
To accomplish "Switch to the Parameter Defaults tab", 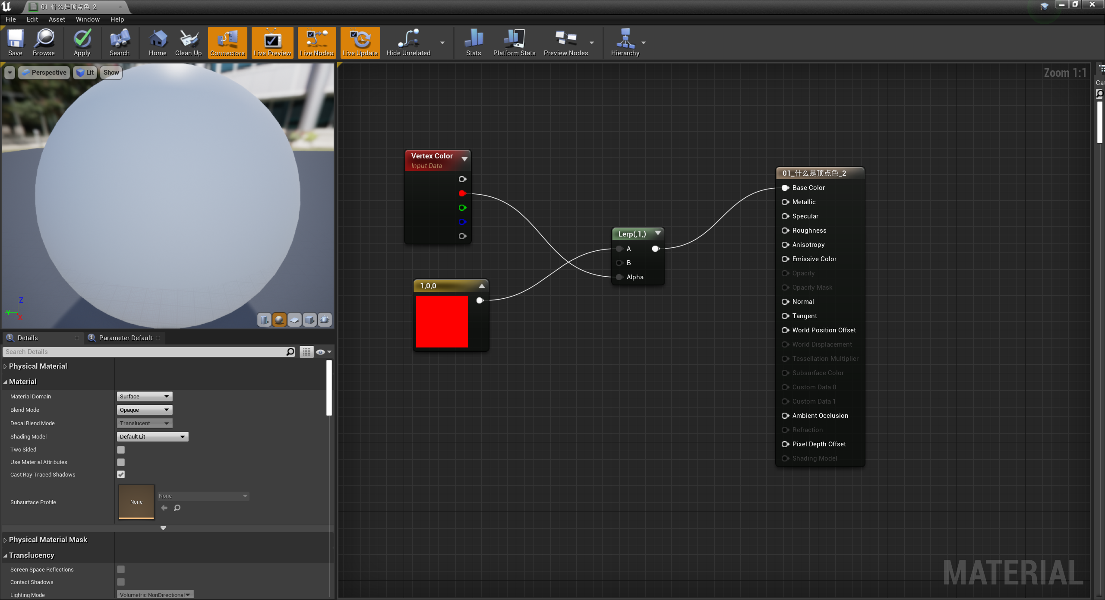I will tap(125, 338).
